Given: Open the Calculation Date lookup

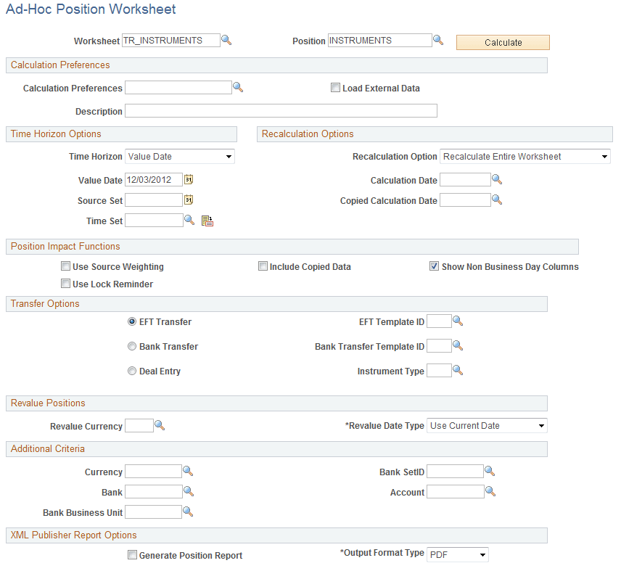Looking at the screenshot, I should point(496,180).
